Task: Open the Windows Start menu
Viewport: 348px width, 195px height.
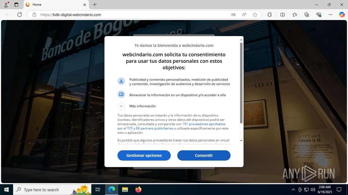Action: (7, 190)
